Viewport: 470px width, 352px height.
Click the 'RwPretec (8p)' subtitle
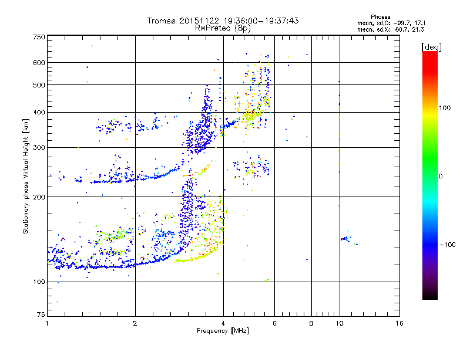point(223,28)
